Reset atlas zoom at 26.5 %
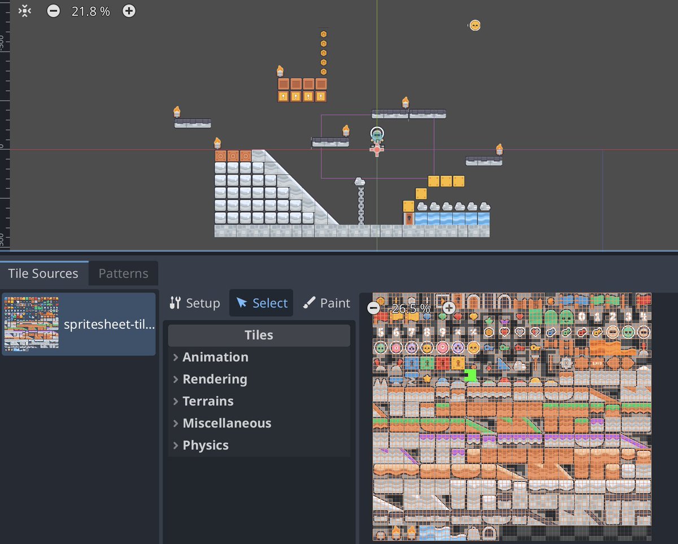This screenshot has height=544, width=678. click(x=411, y=308)
